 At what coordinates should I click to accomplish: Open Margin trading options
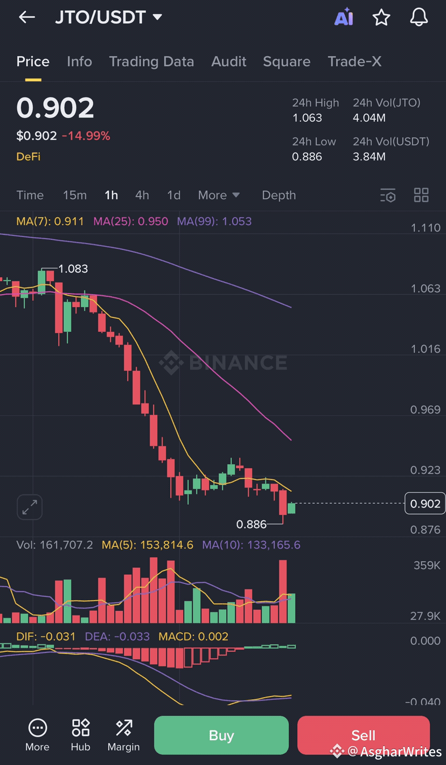click(x=123, y=734)
